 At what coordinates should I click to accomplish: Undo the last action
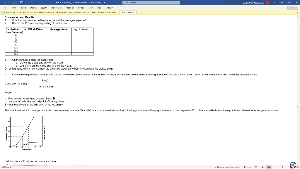pyautogui.click(x=26, y=2)
